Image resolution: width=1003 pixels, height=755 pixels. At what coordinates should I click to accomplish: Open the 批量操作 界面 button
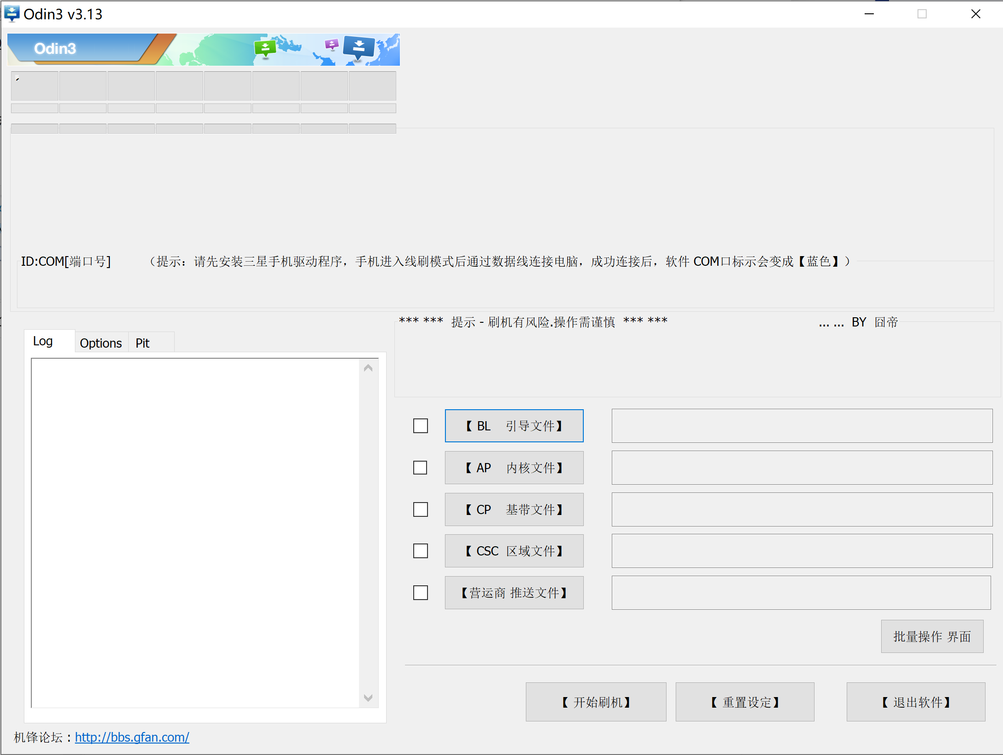[932, 636]
